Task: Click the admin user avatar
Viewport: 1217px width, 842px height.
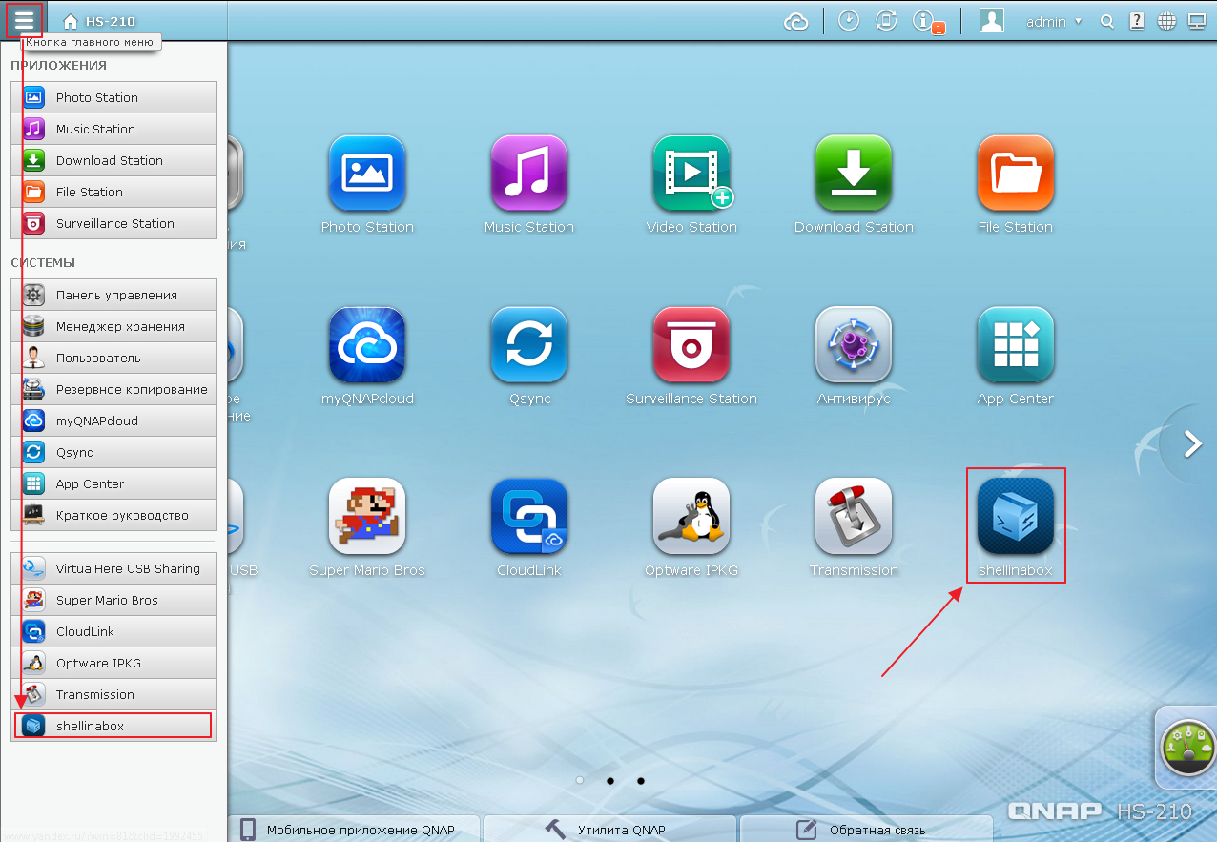Action: pyautogui.click(x=992, y=21)
